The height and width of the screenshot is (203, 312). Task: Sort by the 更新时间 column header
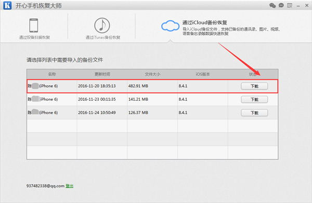tap(102, 74)
